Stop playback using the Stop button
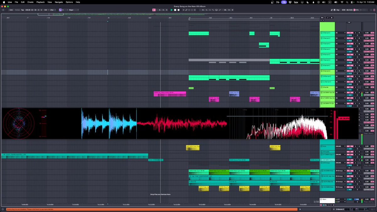The height and width of the screenshot is (212, 377). pyautogui.click(x=175, y=10)
